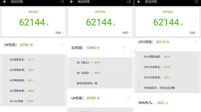
Task: Tap 游戏性能表现一般 note
Action: [x=87, y=83]
